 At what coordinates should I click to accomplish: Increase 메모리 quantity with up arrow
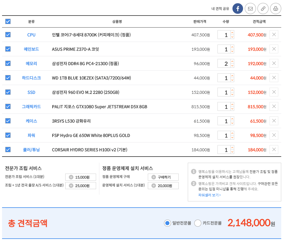point(232,61)
